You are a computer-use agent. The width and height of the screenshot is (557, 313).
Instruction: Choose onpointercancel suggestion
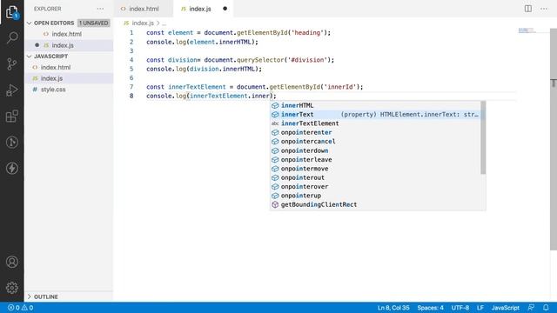(x=375, y=141)
